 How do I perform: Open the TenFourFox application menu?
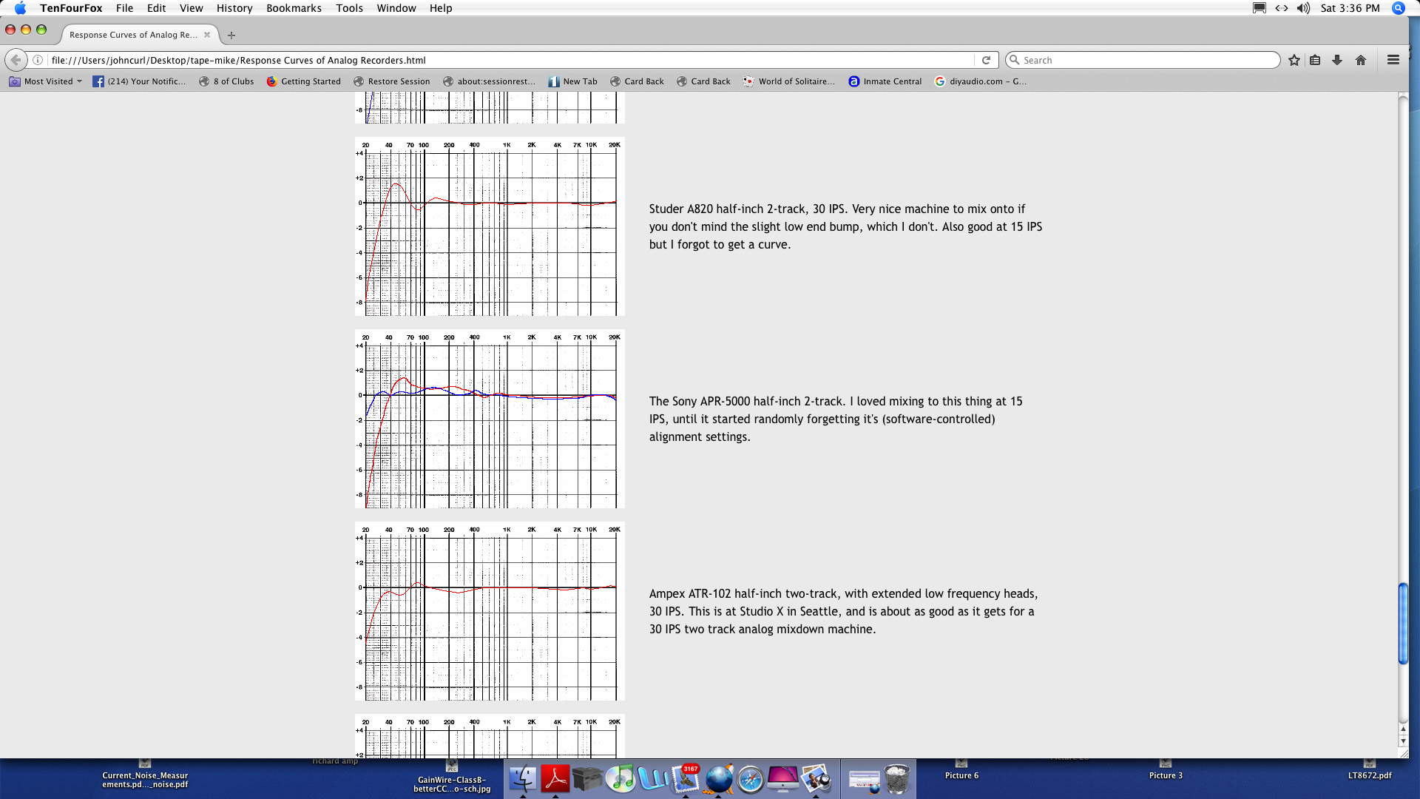tap(71, 8)
